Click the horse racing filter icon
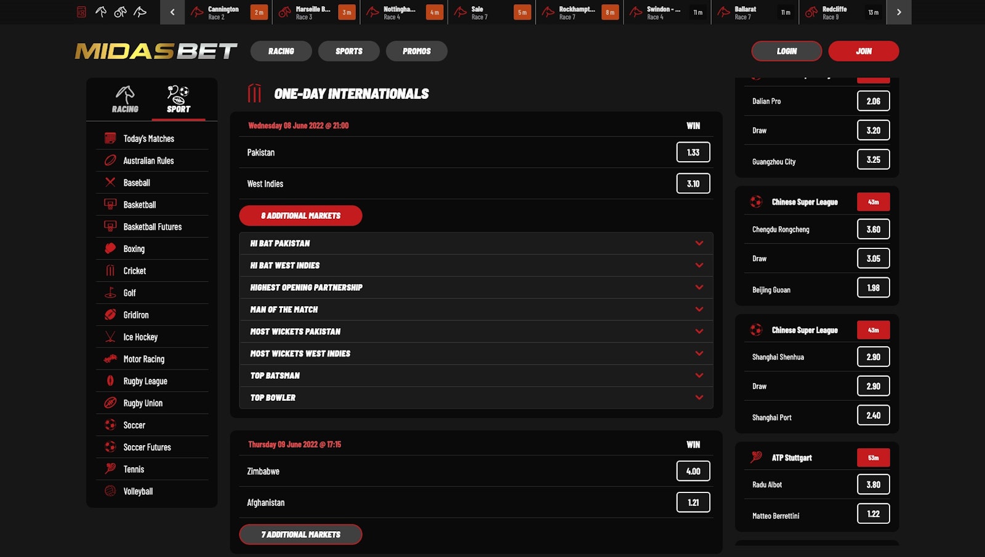 [x=101, y=12]
